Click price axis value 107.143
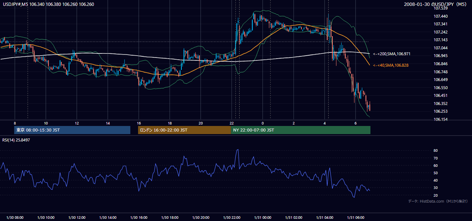The width and height of the screenshot is (472, 221). click(x=441, y=40)
